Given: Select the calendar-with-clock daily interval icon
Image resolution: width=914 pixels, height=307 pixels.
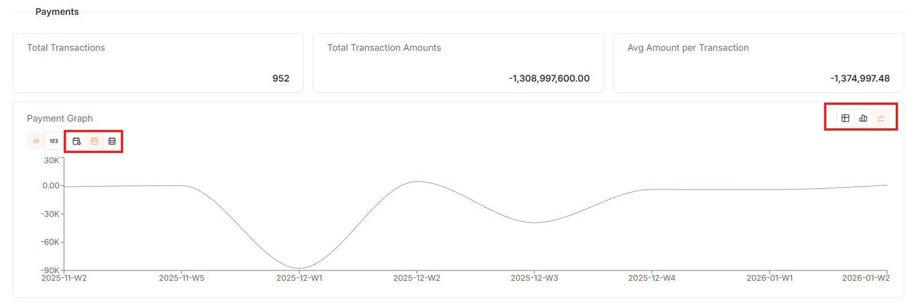Looking at the screenshot, I should pos(77,141).
